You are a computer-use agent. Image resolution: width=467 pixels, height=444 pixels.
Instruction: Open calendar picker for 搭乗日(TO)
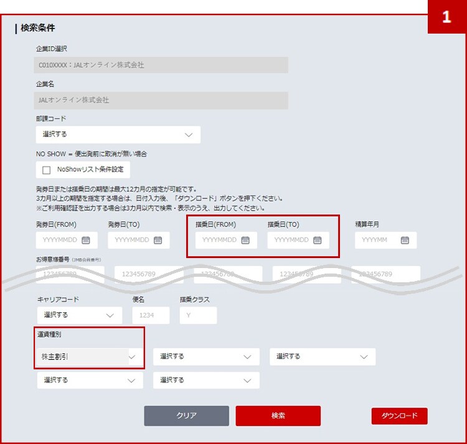[317, 240]
